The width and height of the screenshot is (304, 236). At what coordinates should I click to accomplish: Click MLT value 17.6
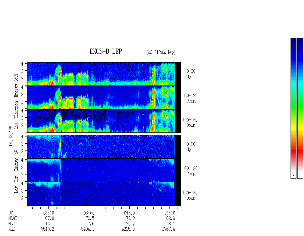click(x=90, y=224)
